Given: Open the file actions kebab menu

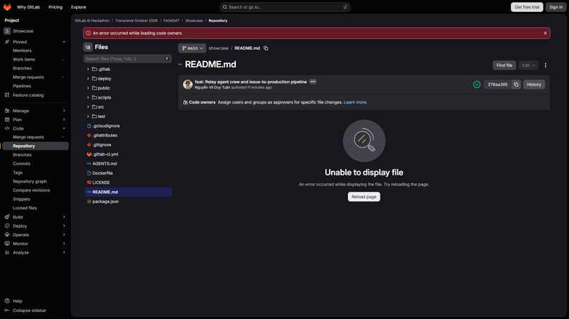Looking at the screenshot, I should [x=546, y=65].
